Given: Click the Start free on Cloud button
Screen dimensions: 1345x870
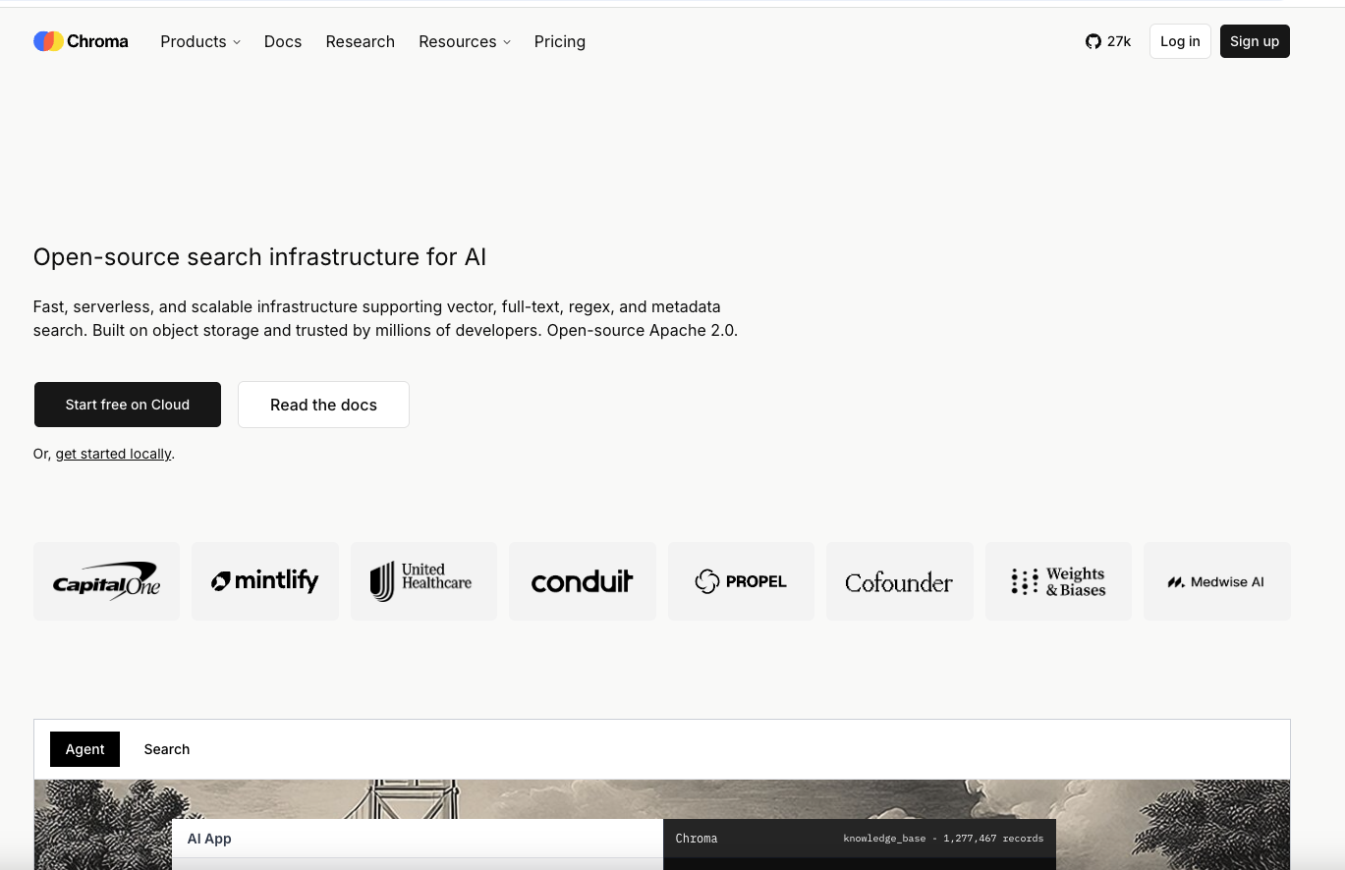Looking at the screenshot, I should click(x=128, y=405).
